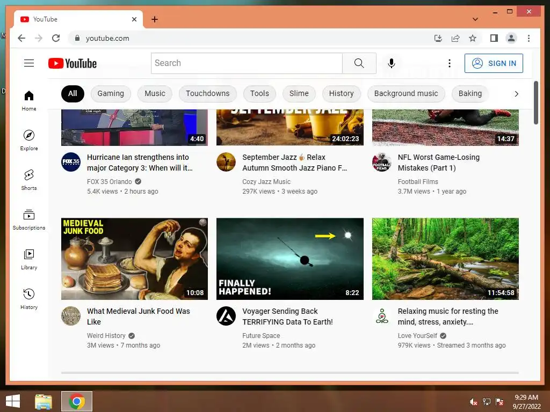Select the Baking category chip
Viewport: 550px width, 412px height.
click(470, 93)
